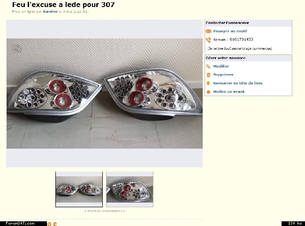Click the orange up arrow icon
The height and width of the screenshot is (226, 305).
pyautogui.click(x=208, y=83)
